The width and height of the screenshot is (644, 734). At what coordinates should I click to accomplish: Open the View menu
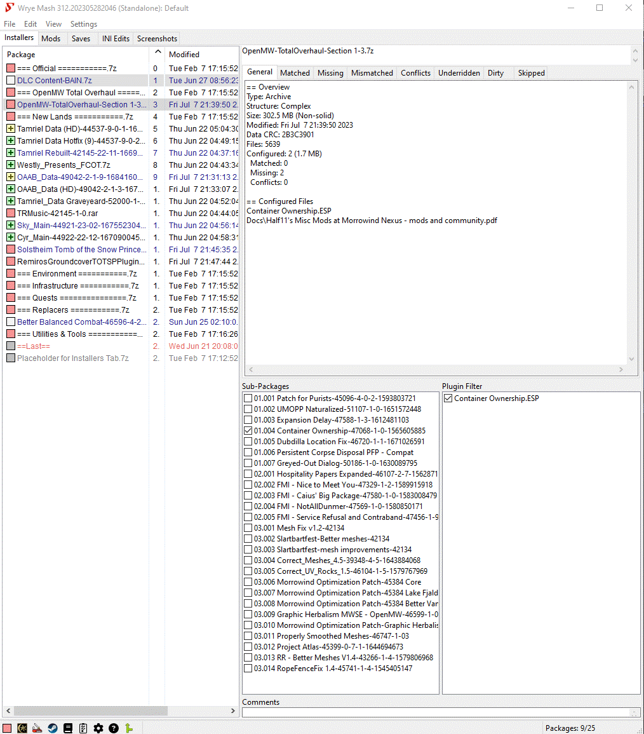(x=53, y=24)
